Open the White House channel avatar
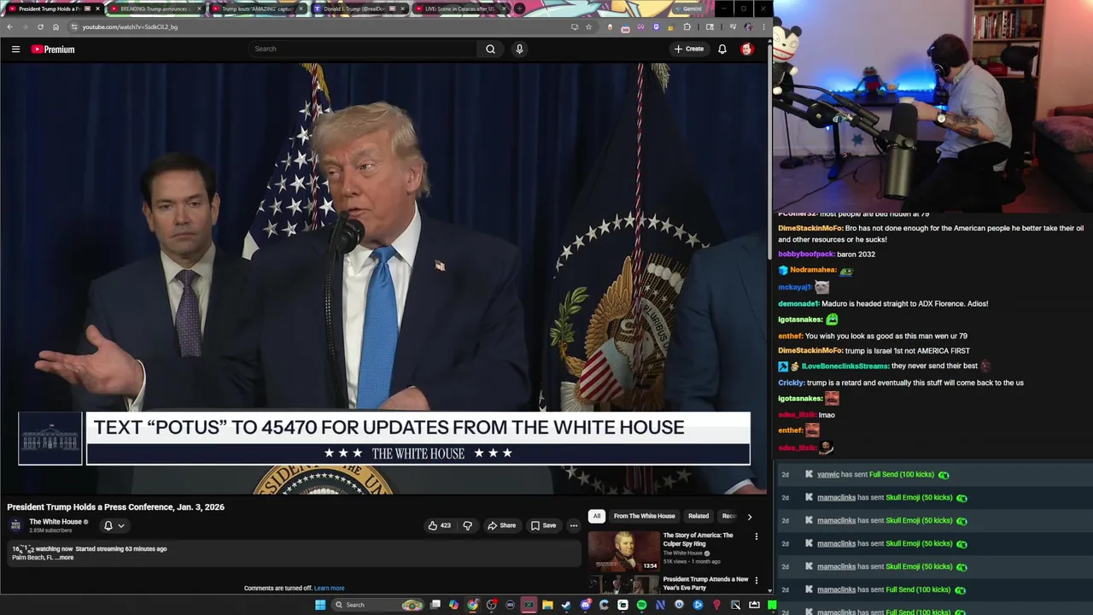The image size is (1093, 615). (15, 524)
